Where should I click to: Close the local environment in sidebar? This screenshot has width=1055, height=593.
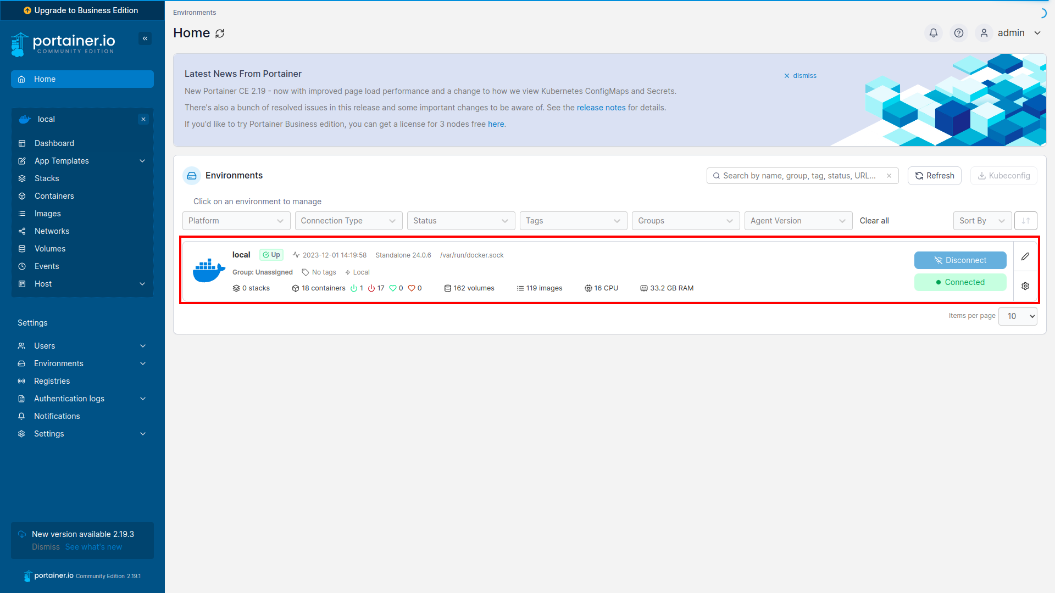143,119
